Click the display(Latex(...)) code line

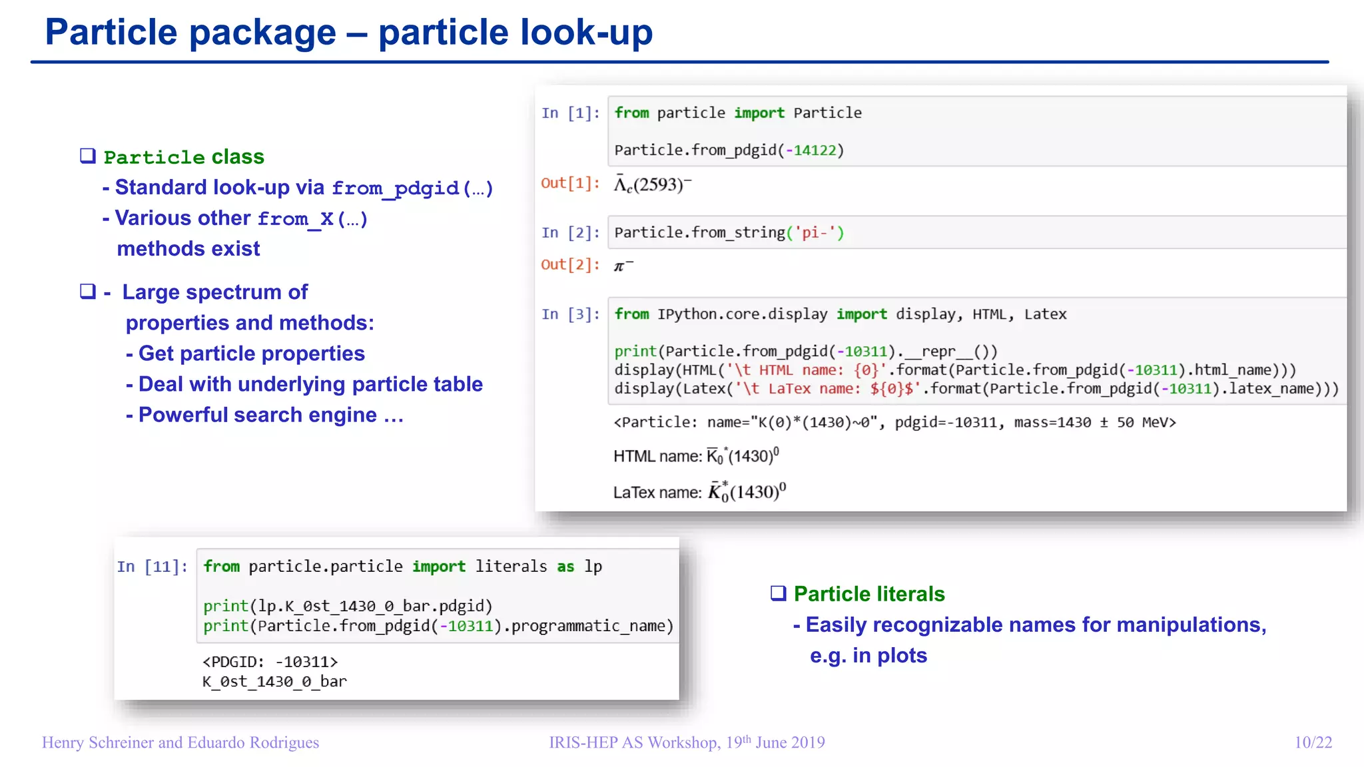[x=976, y=388]
